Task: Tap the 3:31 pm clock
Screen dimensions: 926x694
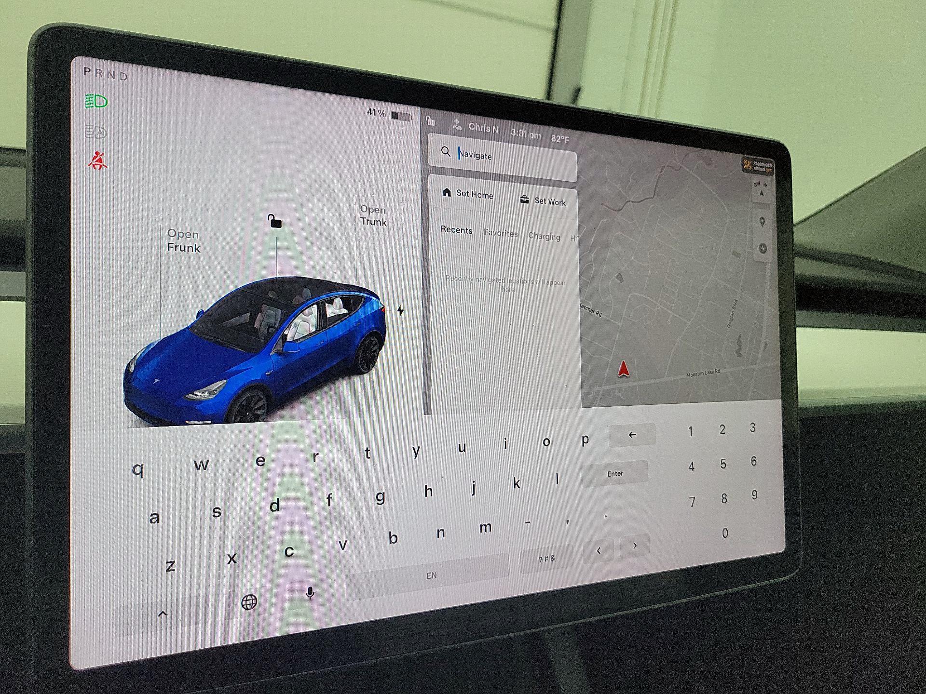Action: point(526,134)
